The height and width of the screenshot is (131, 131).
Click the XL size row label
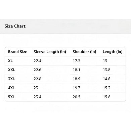coord(10,61)
